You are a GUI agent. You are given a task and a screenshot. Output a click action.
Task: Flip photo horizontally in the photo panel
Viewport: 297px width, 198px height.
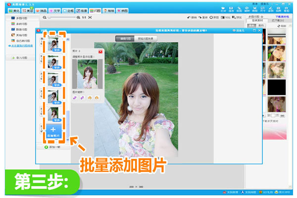tap(75, 98)
